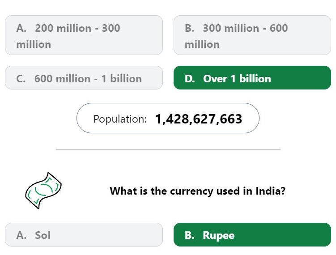Click the letter 'C.' before 600 million
336x255 pixels.
click(x=21, y=79)
